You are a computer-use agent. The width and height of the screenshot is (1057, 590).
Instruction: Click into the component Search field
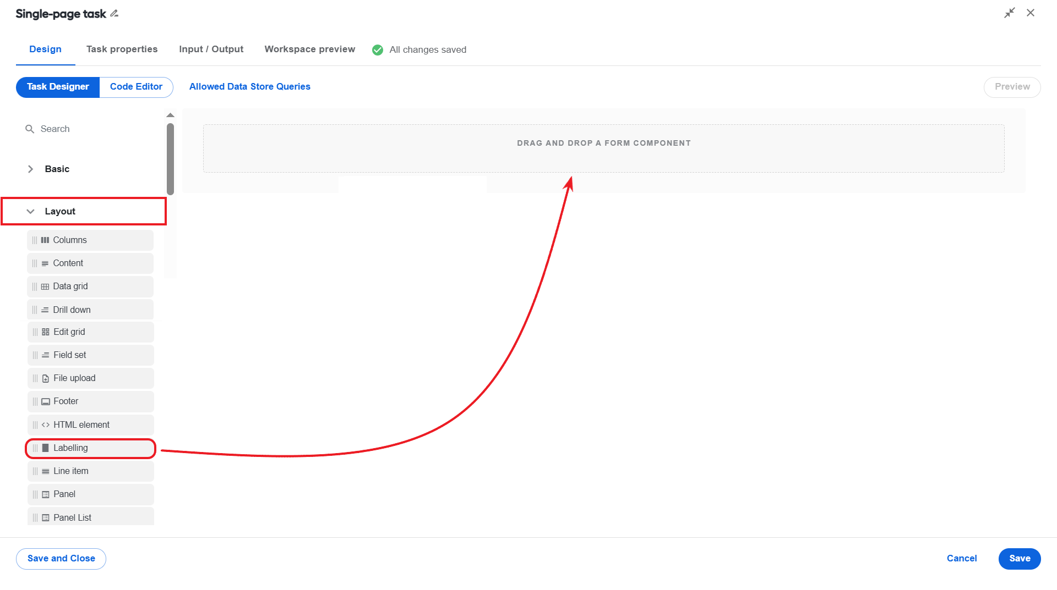(91, 129)
